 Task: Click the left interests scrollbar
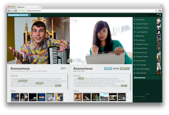(x=68, y=82)
